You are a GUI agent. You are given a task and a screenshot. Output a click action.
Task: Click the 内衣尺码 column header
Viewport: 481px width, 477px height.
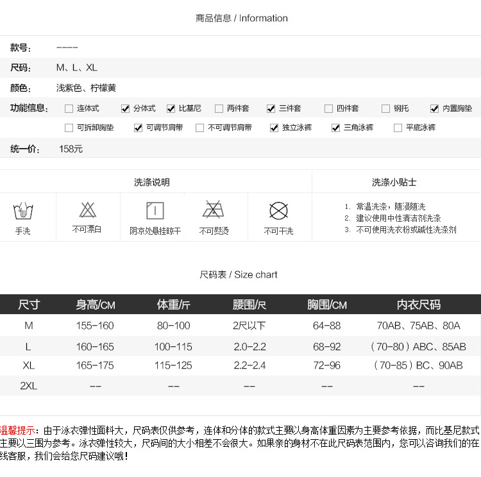point(419,305)
